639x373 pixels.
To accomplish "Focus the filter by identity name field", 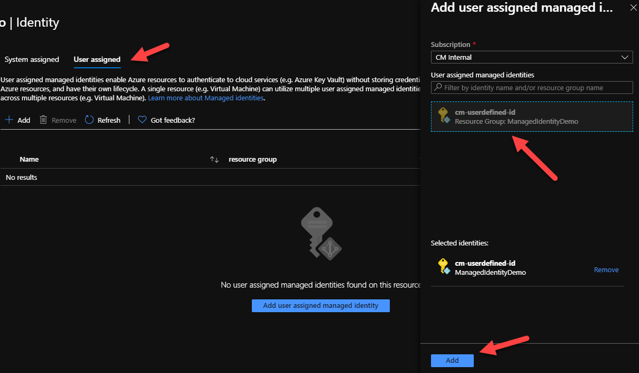I will (532, 88).
